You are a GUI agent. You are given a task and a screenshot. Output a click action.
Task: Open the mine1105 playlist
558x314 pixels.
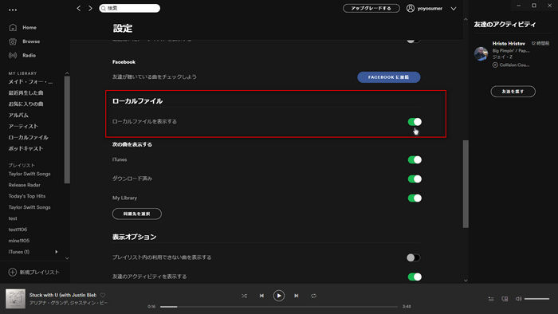pos(19,241)
